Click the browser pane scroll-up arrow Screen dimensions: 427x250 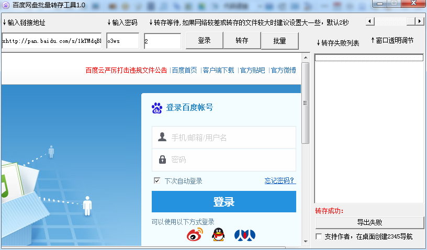click(x=306, y=58)
